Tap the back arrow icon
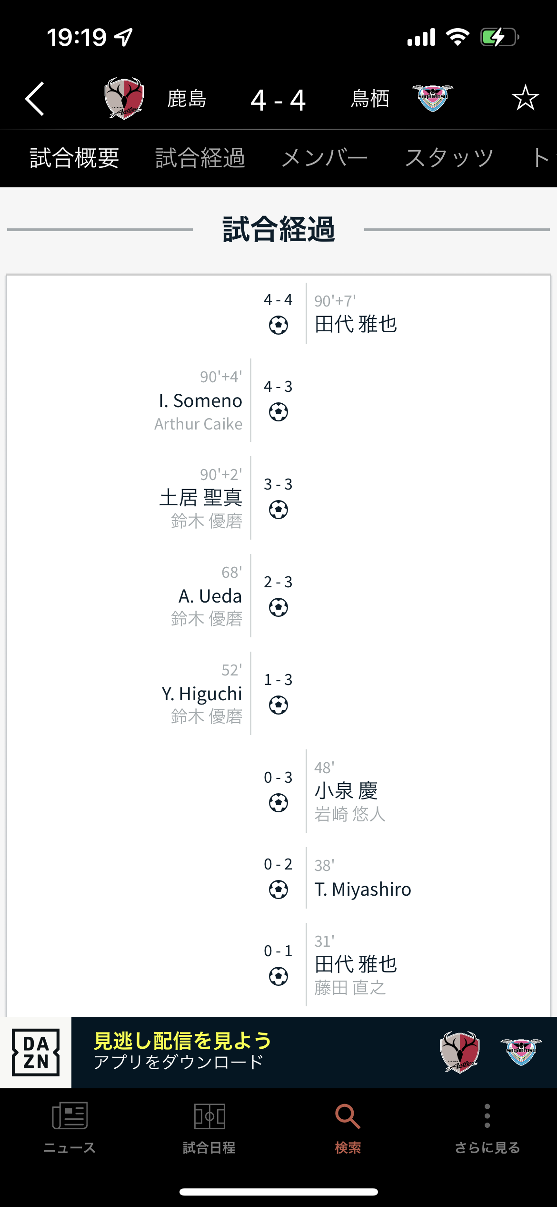 [35, 99]
